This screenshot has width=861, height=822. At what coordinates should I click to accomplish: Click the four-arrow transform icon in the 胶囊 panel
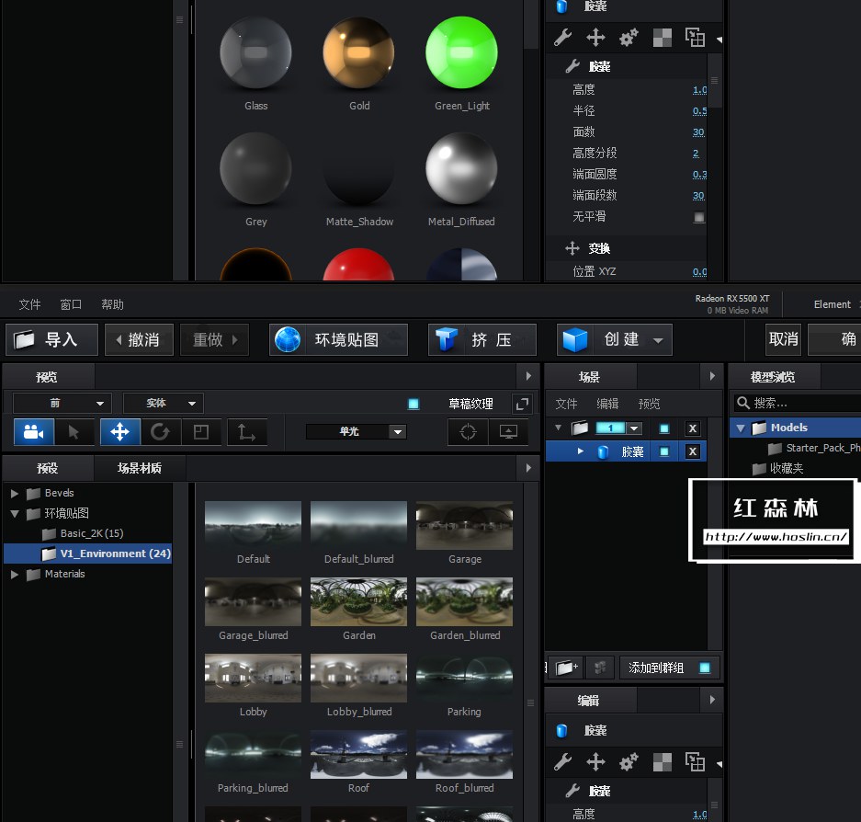click(x=596, y=37)
